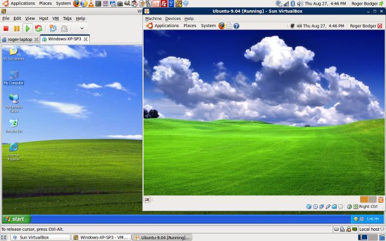Open the VM menu
Viewport: 386px width, 241px height.
coord(55,19)
